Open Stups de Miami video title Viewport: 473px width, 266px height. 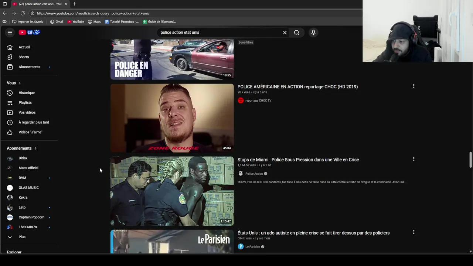(298, 160)
